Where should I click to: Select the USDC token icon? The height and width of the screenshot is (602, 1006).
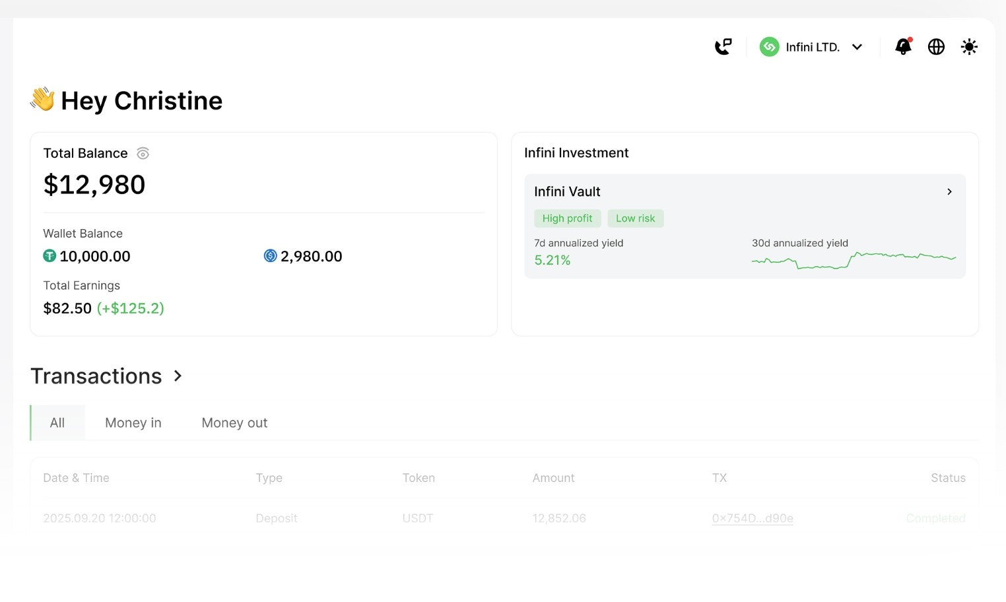coord(269,256)
